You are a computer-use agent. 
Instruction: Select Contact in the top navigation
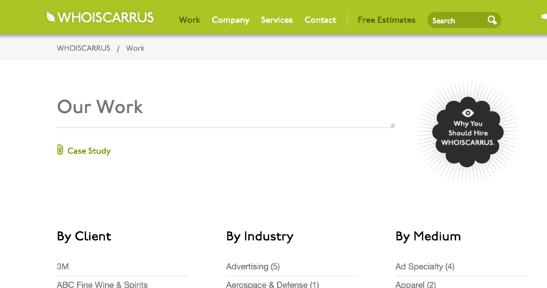tap(320, 20)
